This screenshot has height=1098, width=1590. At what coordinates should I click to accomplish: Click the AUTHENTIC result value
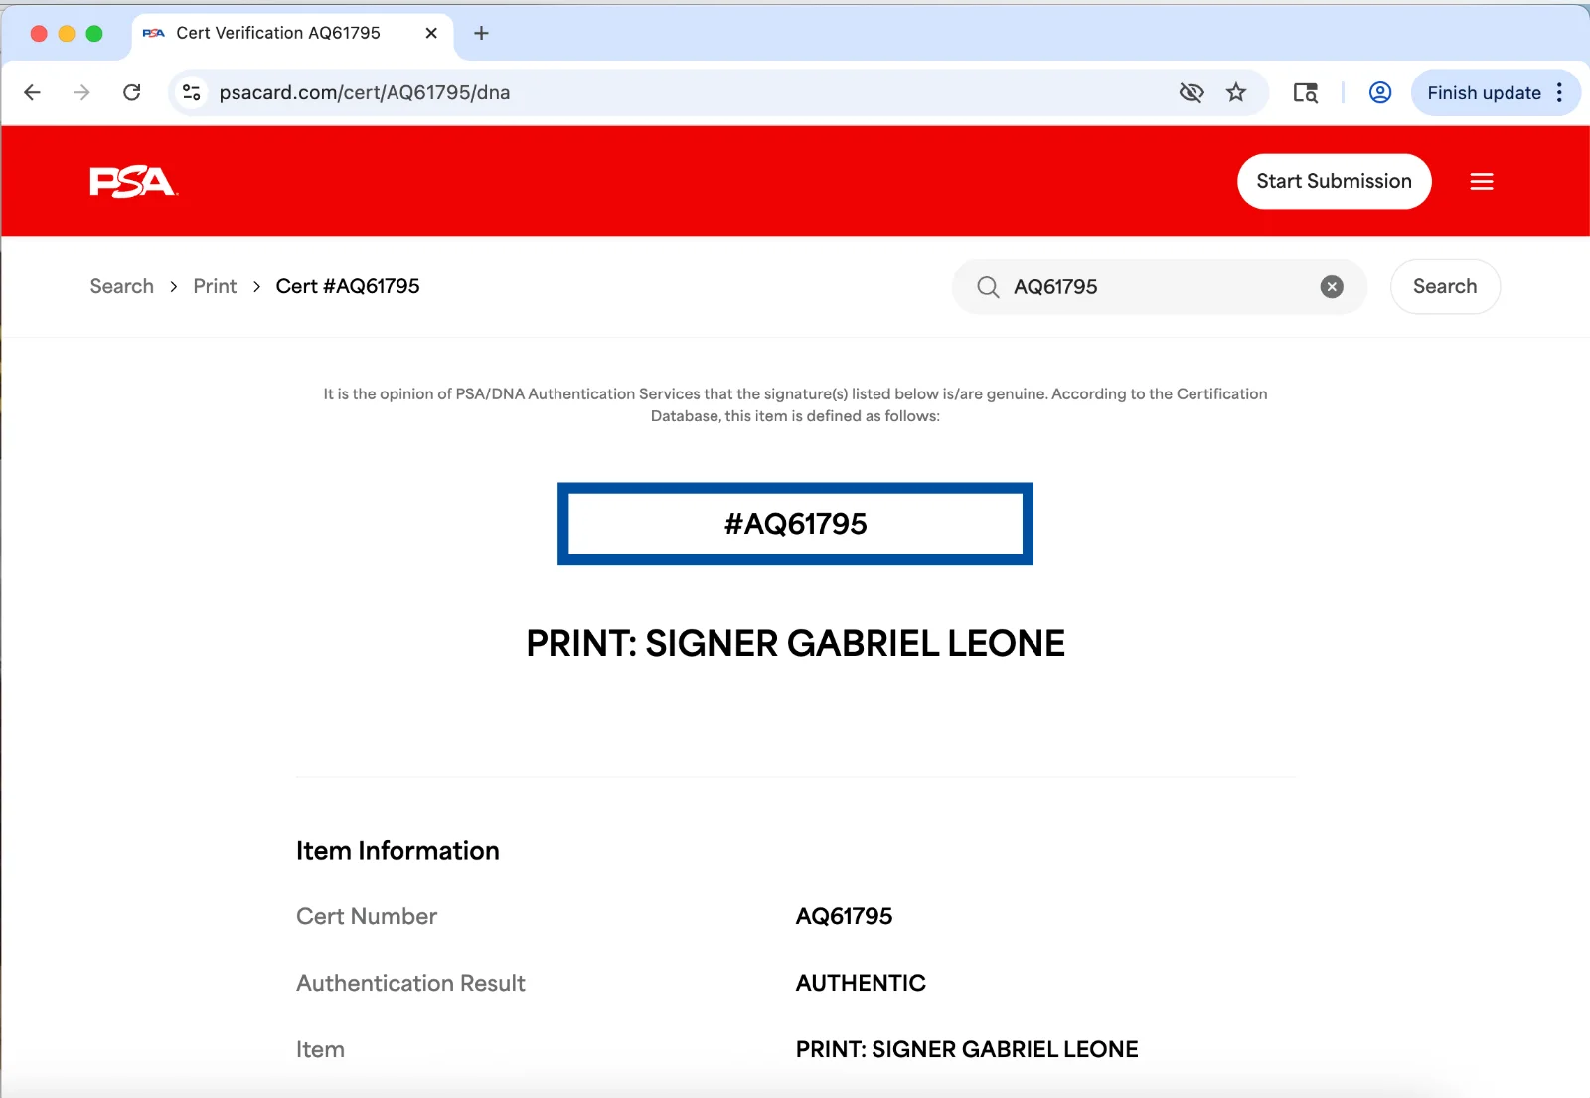pyautogui.click(x=861, y=983)
